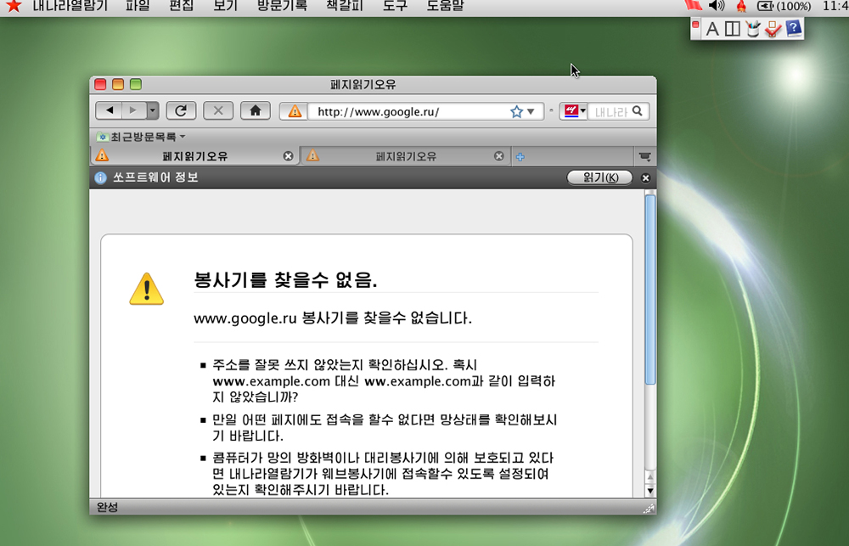Click the two-column layout icon in input toolbar
849x546 pixels.
[x=733, y=29]
